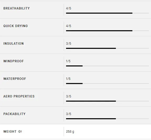
Task: Click the Windproof 1/5 rating bar
Action: (107, 66)
